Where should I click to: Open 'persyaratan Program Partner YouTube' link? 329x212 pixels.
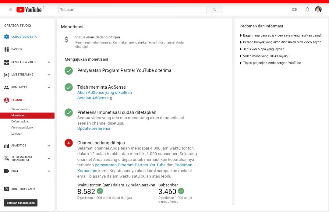click(130, 165)
